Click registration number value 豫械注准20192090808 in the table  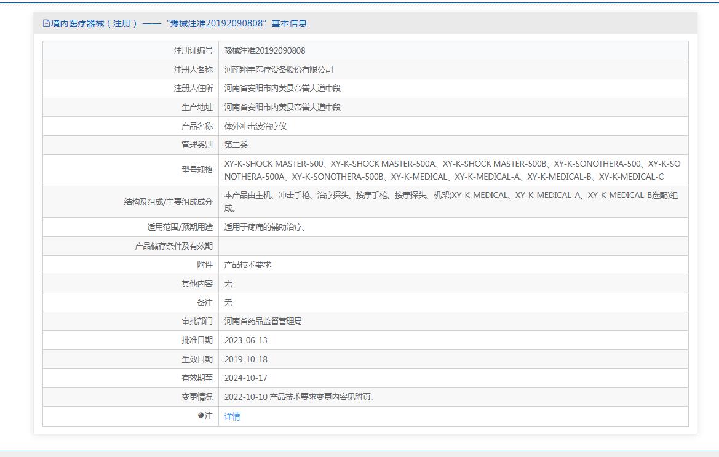pos(264,50)
